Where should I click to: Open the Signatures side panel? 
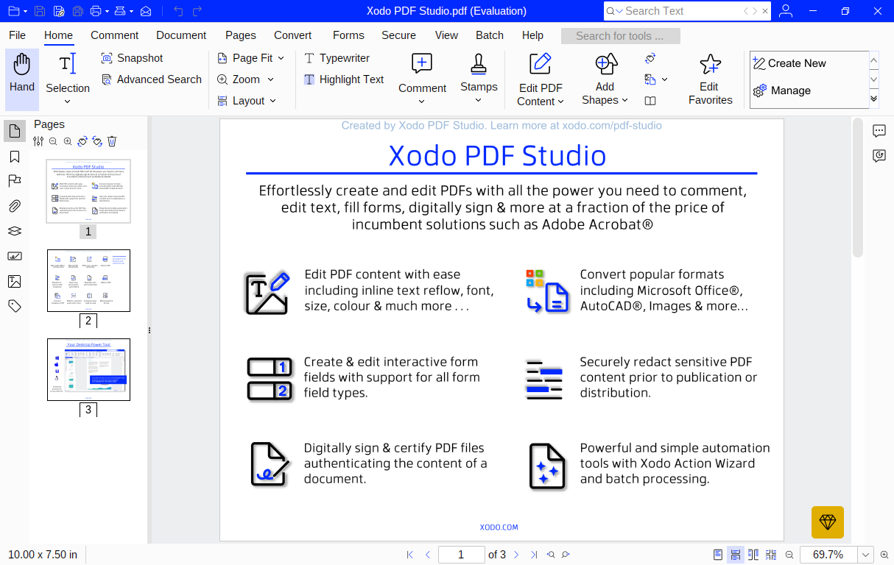[15, 256]
